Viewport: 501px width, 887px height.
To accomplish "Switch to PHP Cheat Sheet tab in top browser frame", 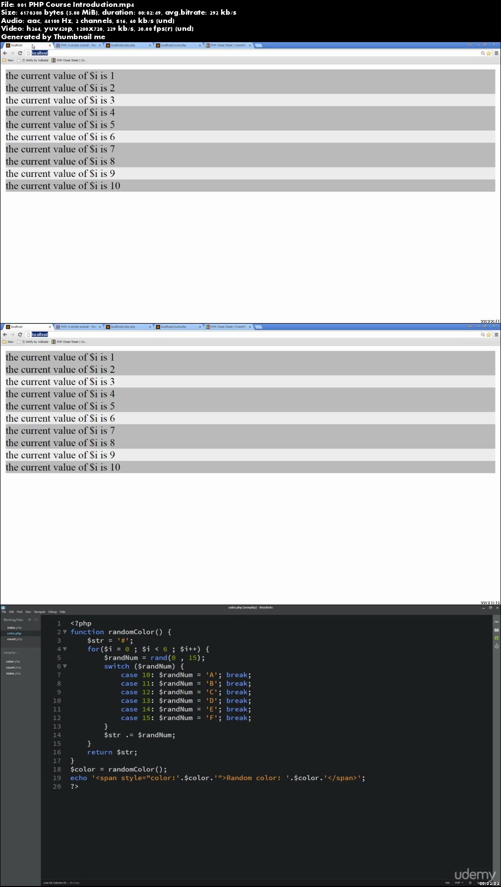I will 228,45.
